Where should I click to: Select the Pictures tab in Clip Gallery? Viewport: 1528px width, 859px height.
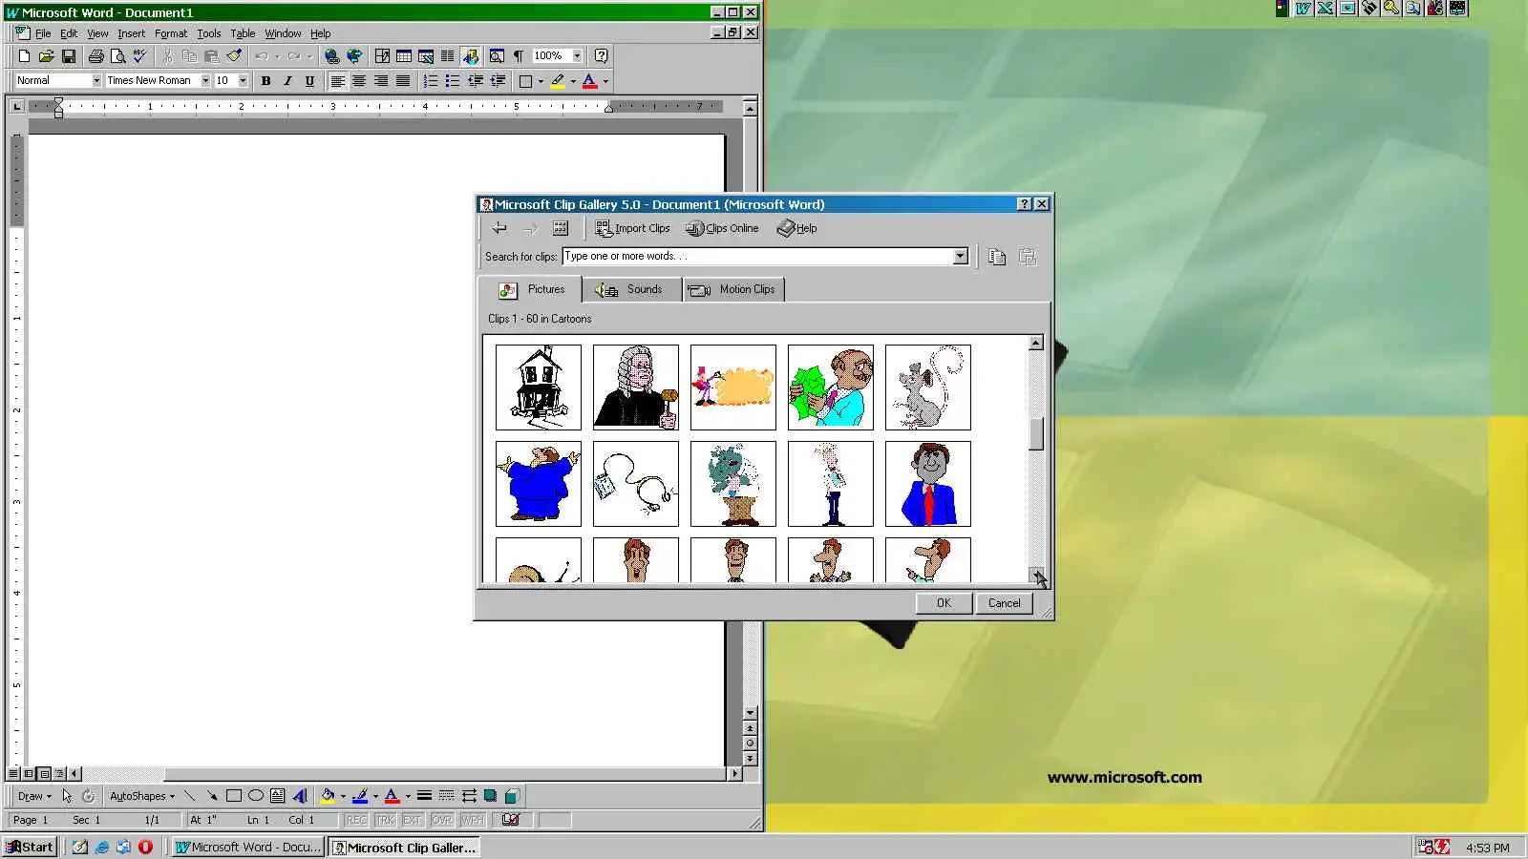(531, 289)
